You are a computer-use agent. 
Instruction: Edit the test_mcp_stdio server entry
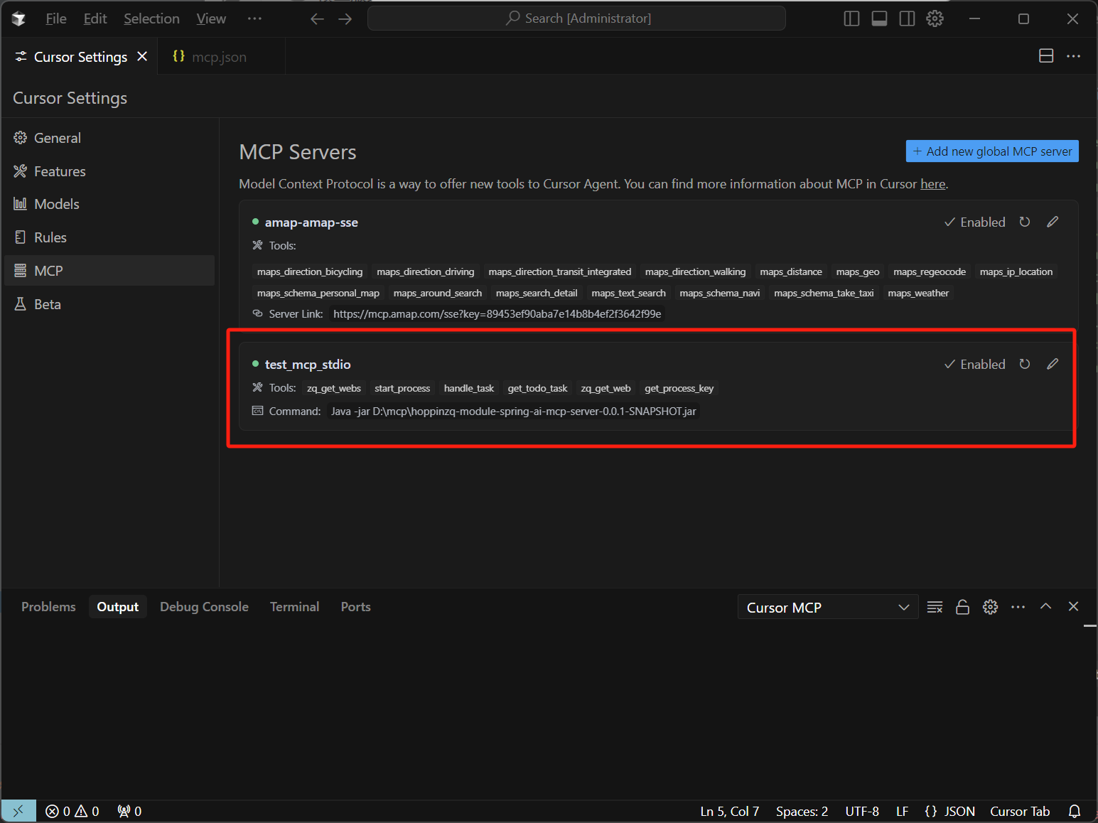click(x=1053, y=364)
